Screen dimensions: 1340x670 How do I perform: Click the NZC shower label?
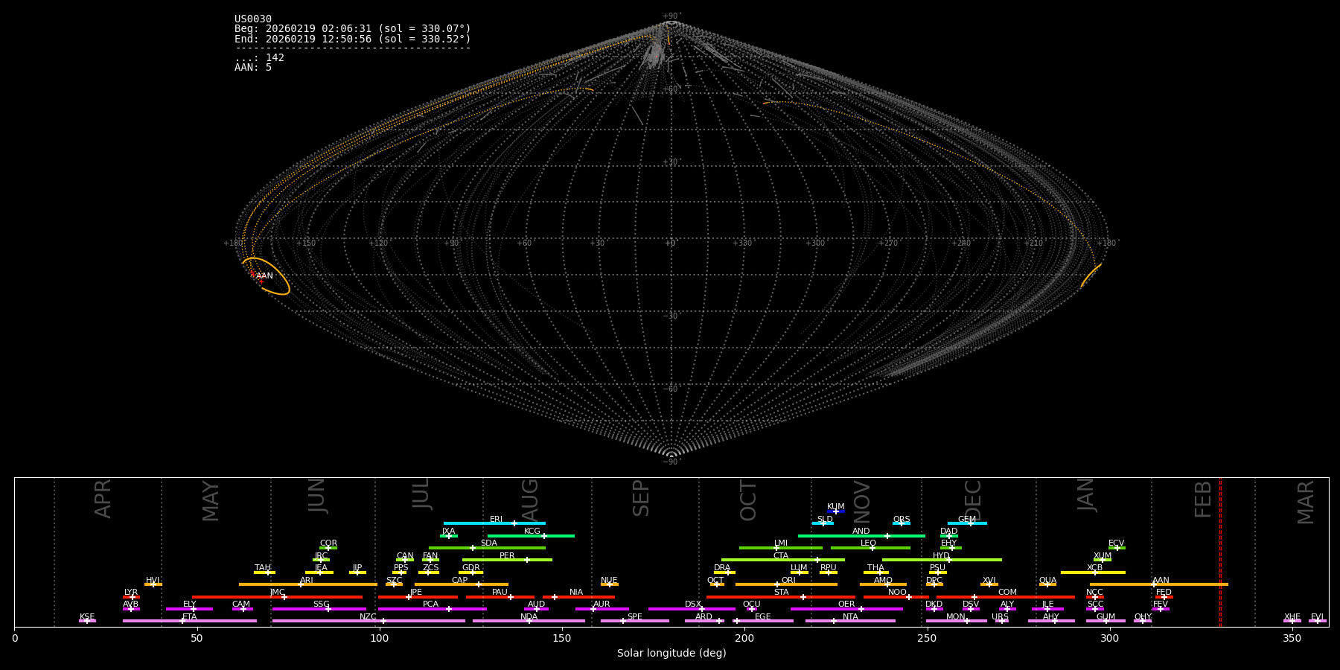(368, 617)
